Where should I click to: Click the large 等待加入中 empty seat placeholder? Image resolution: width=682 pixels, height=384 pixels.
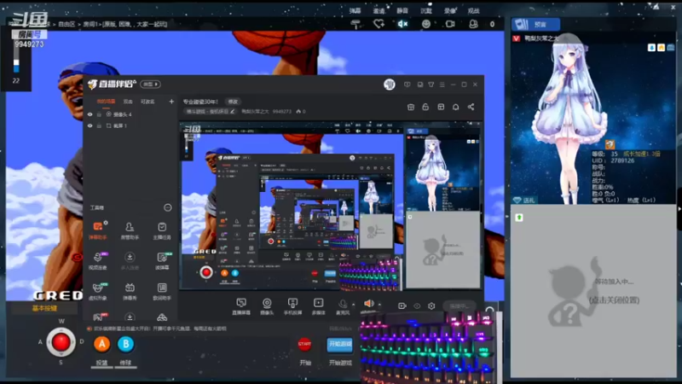(593, 291)
